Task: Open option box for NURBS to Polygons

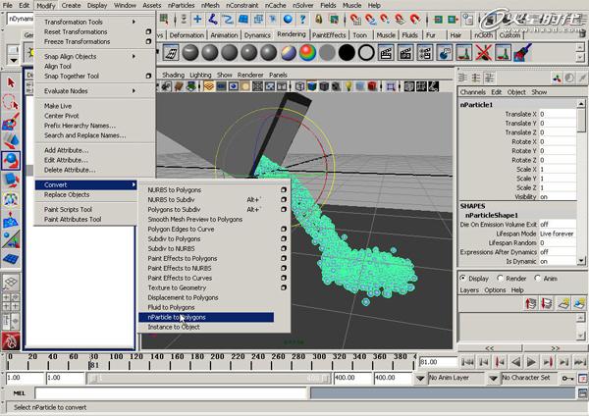Action: point(284,190)
